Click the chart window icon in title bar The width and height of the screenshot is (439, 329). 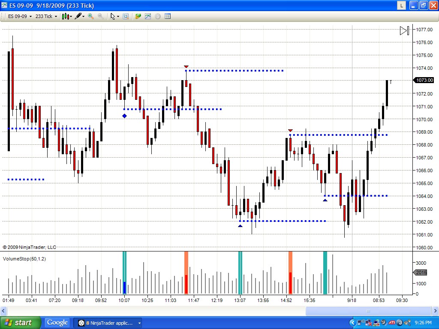(4, 5)
